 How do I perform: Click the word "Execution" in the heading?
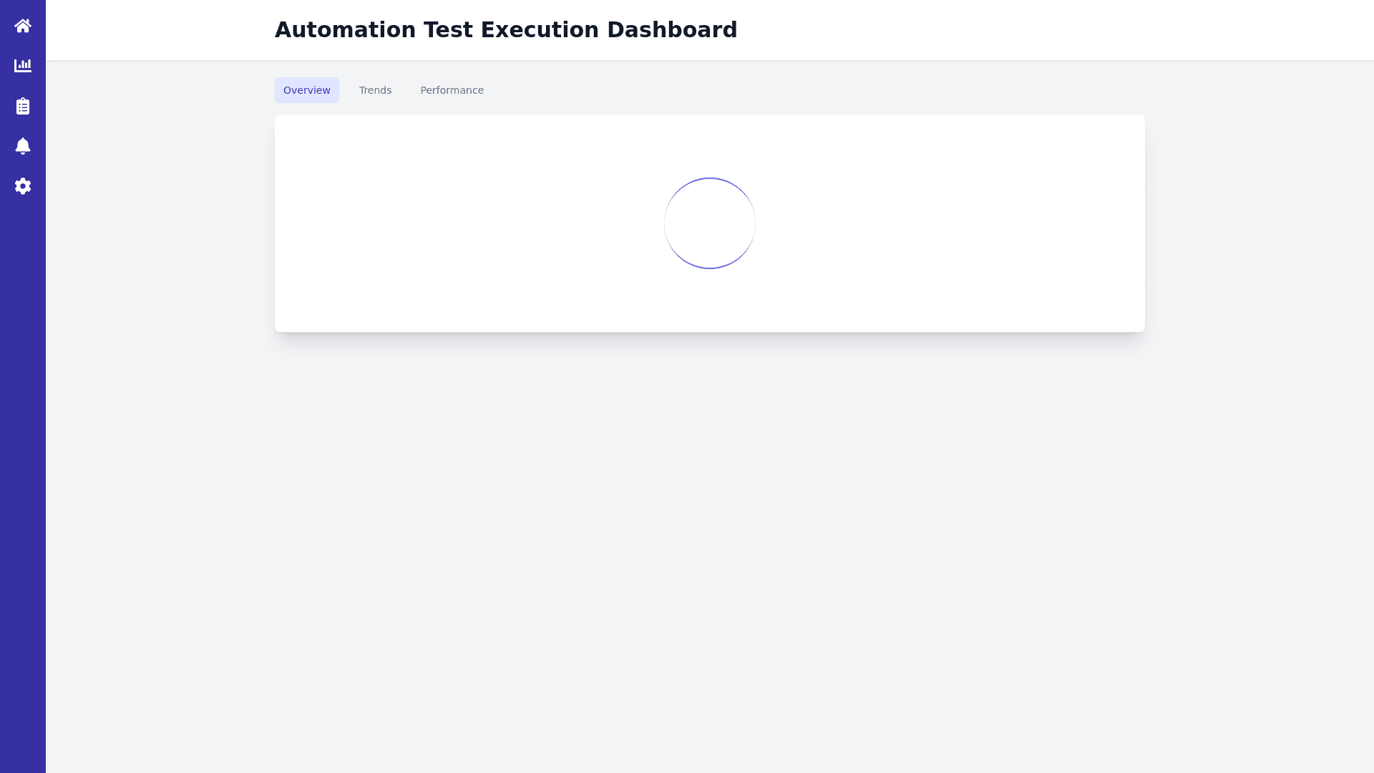coord(540,30)
